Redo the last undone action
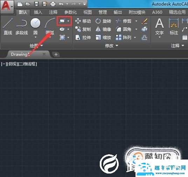 click(x=74, y=4)
